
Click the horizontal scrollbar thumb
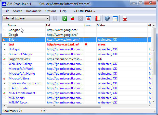click(54, 106)
